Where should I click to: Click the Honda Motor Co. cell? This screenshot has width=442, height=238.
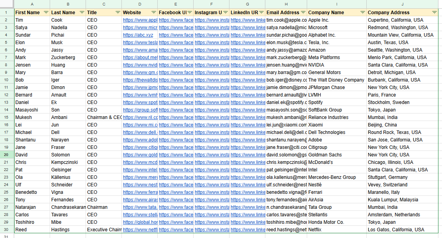tap(337, 222)
